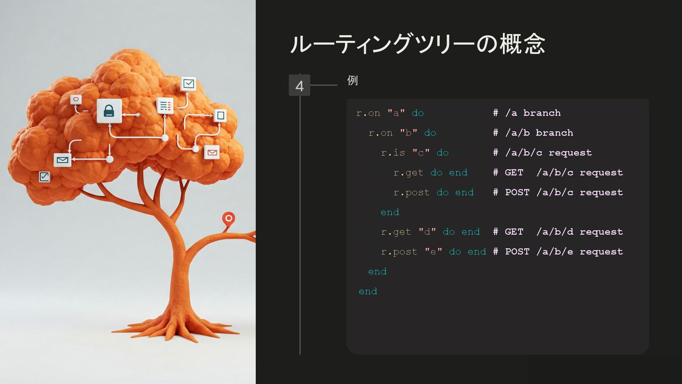
Task: Click the document list icon on tree
Action: pos(165,106)
